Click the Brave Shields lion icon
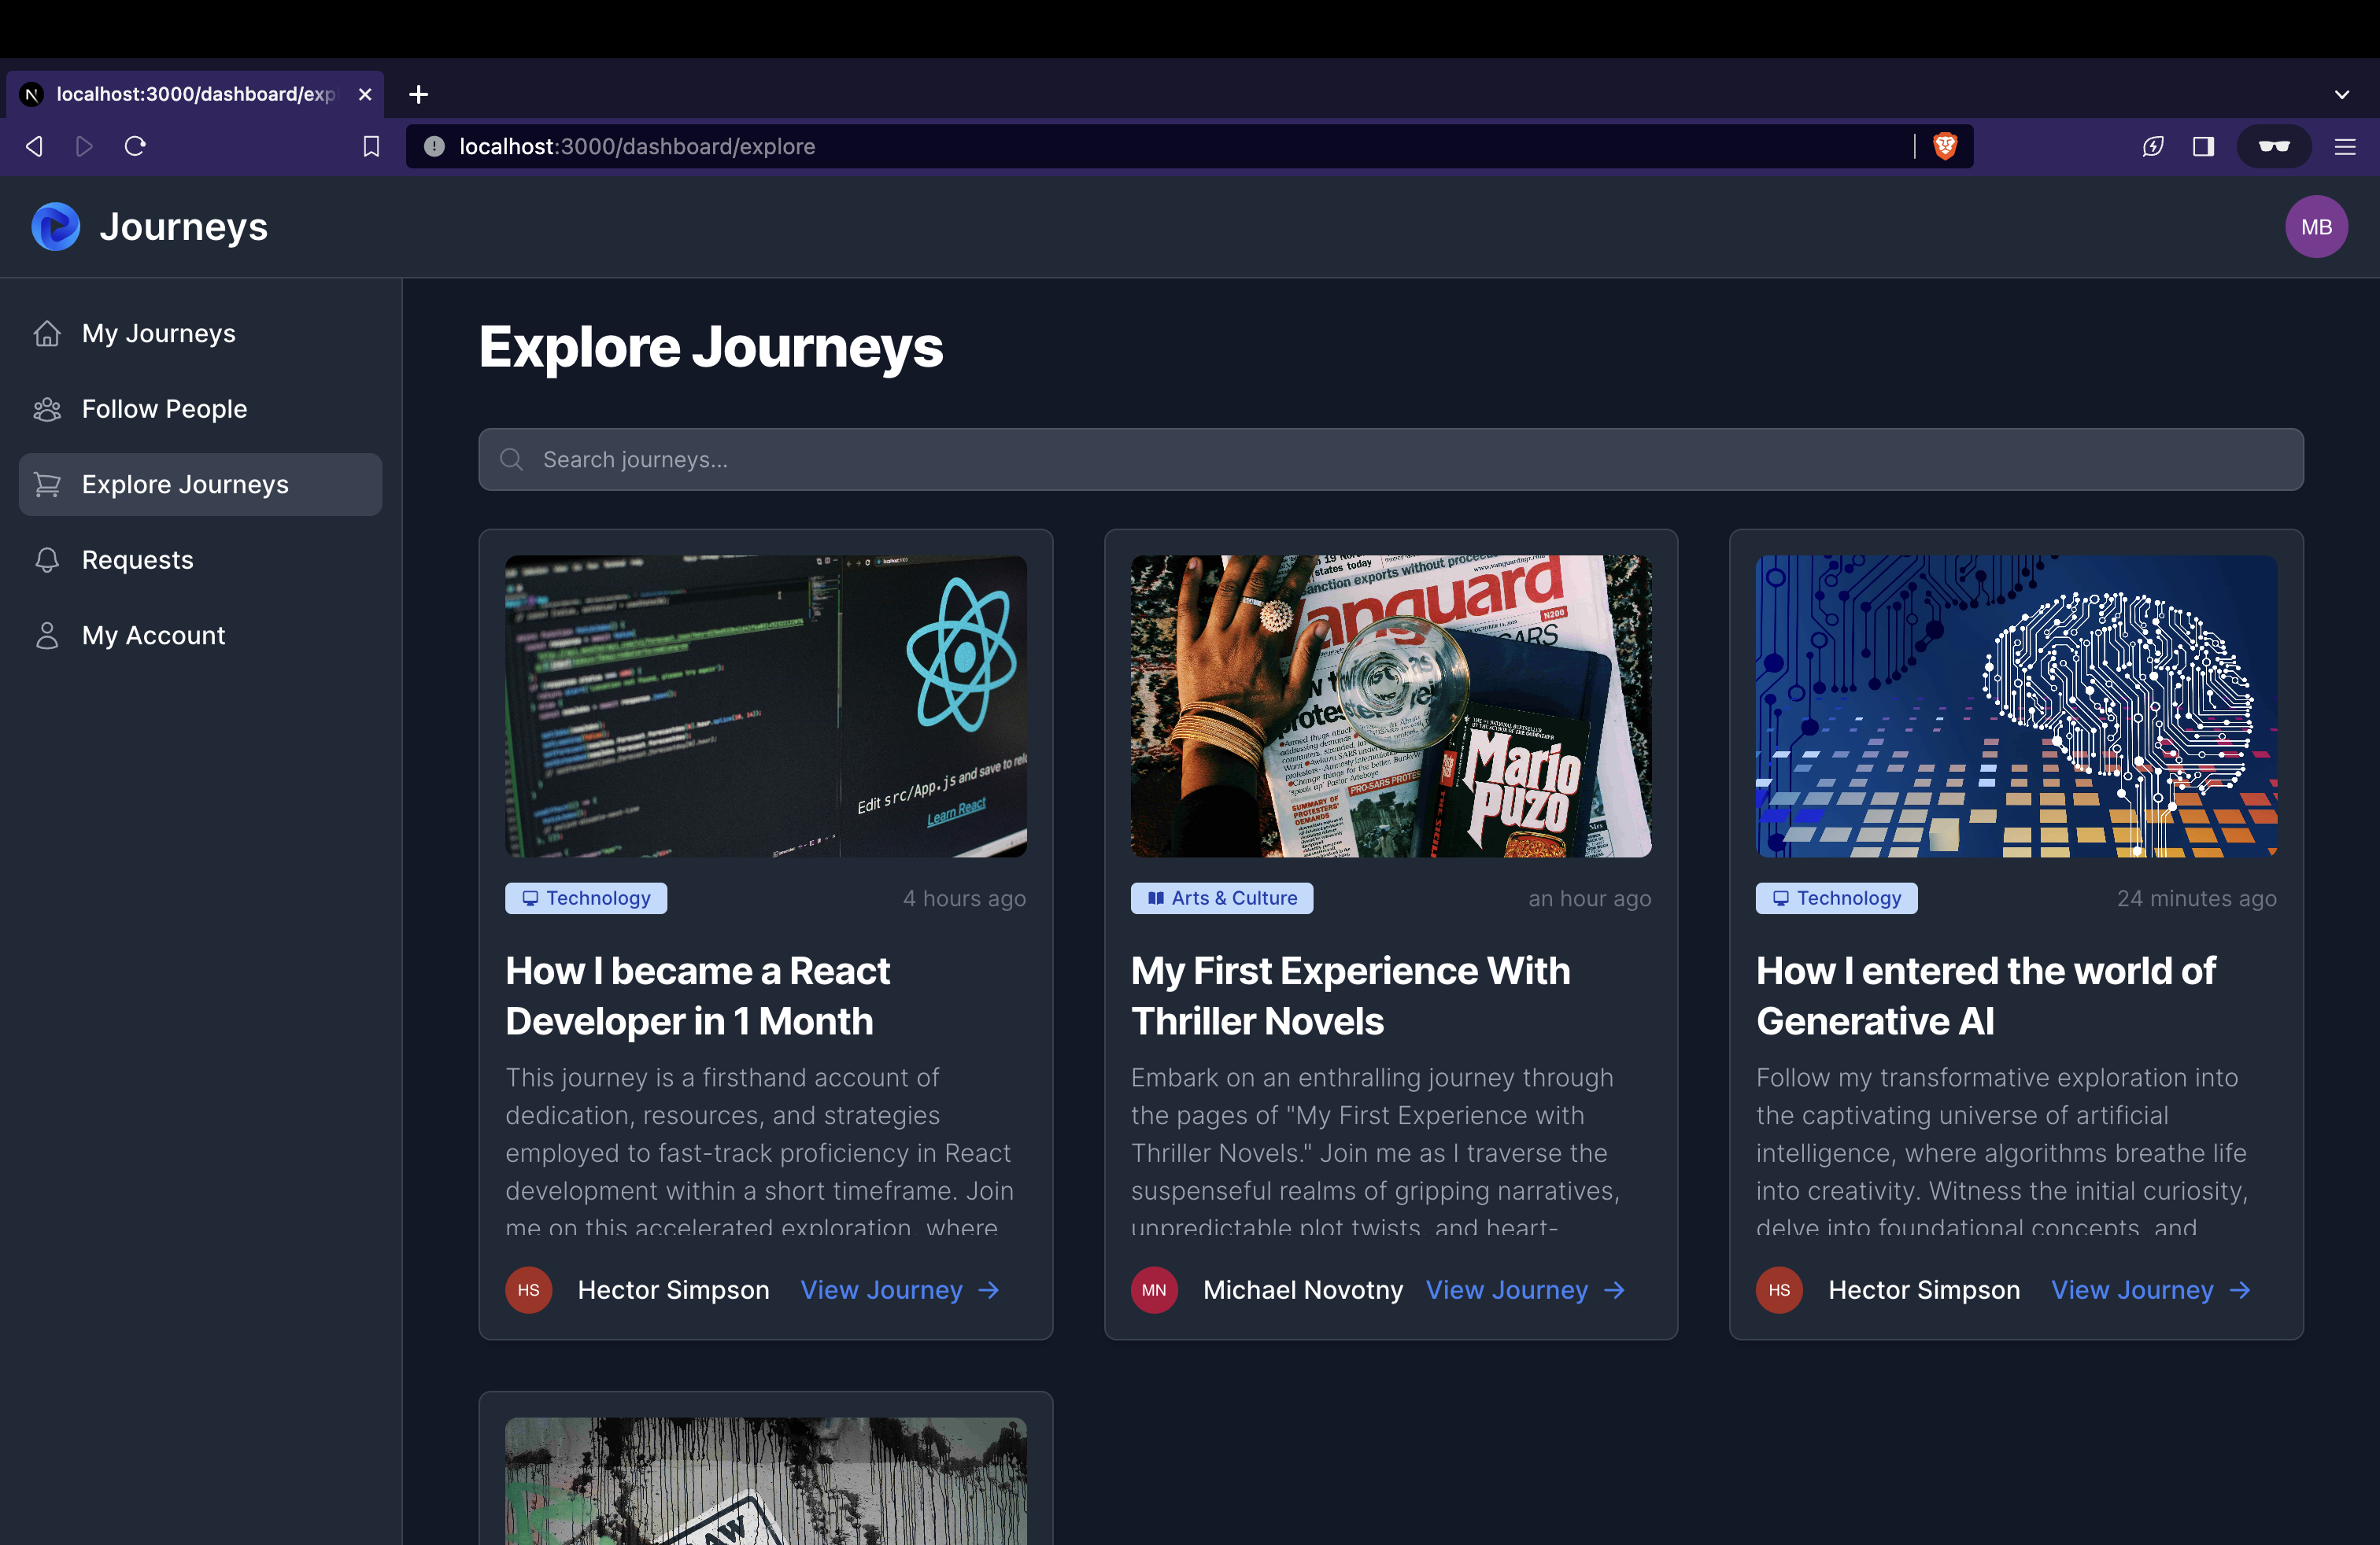Screen dimensions: 2380x1545 click(x=1944, y=147)
